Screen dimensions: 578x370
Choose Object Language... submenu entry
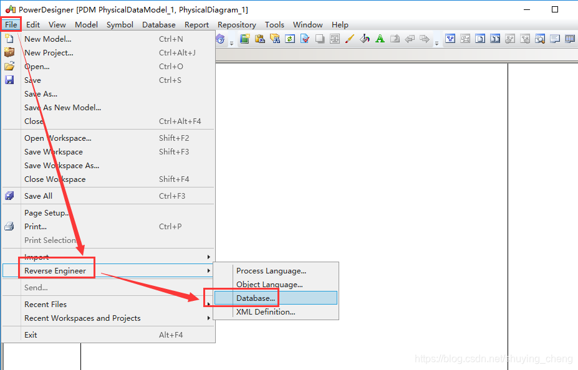pyautogui.click(x=276, y=284)
